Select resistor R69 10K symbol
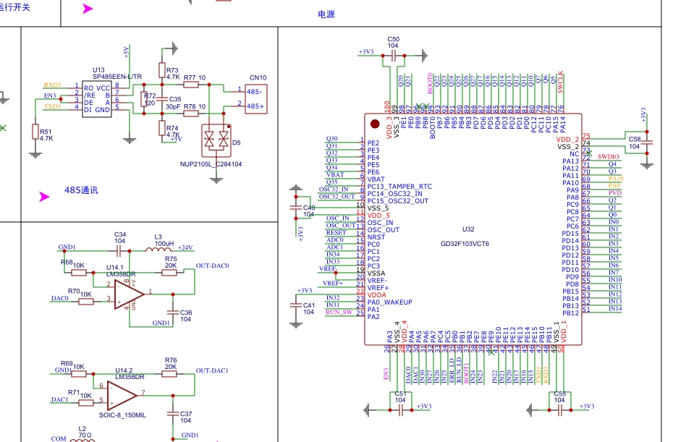 pos(79,374)
